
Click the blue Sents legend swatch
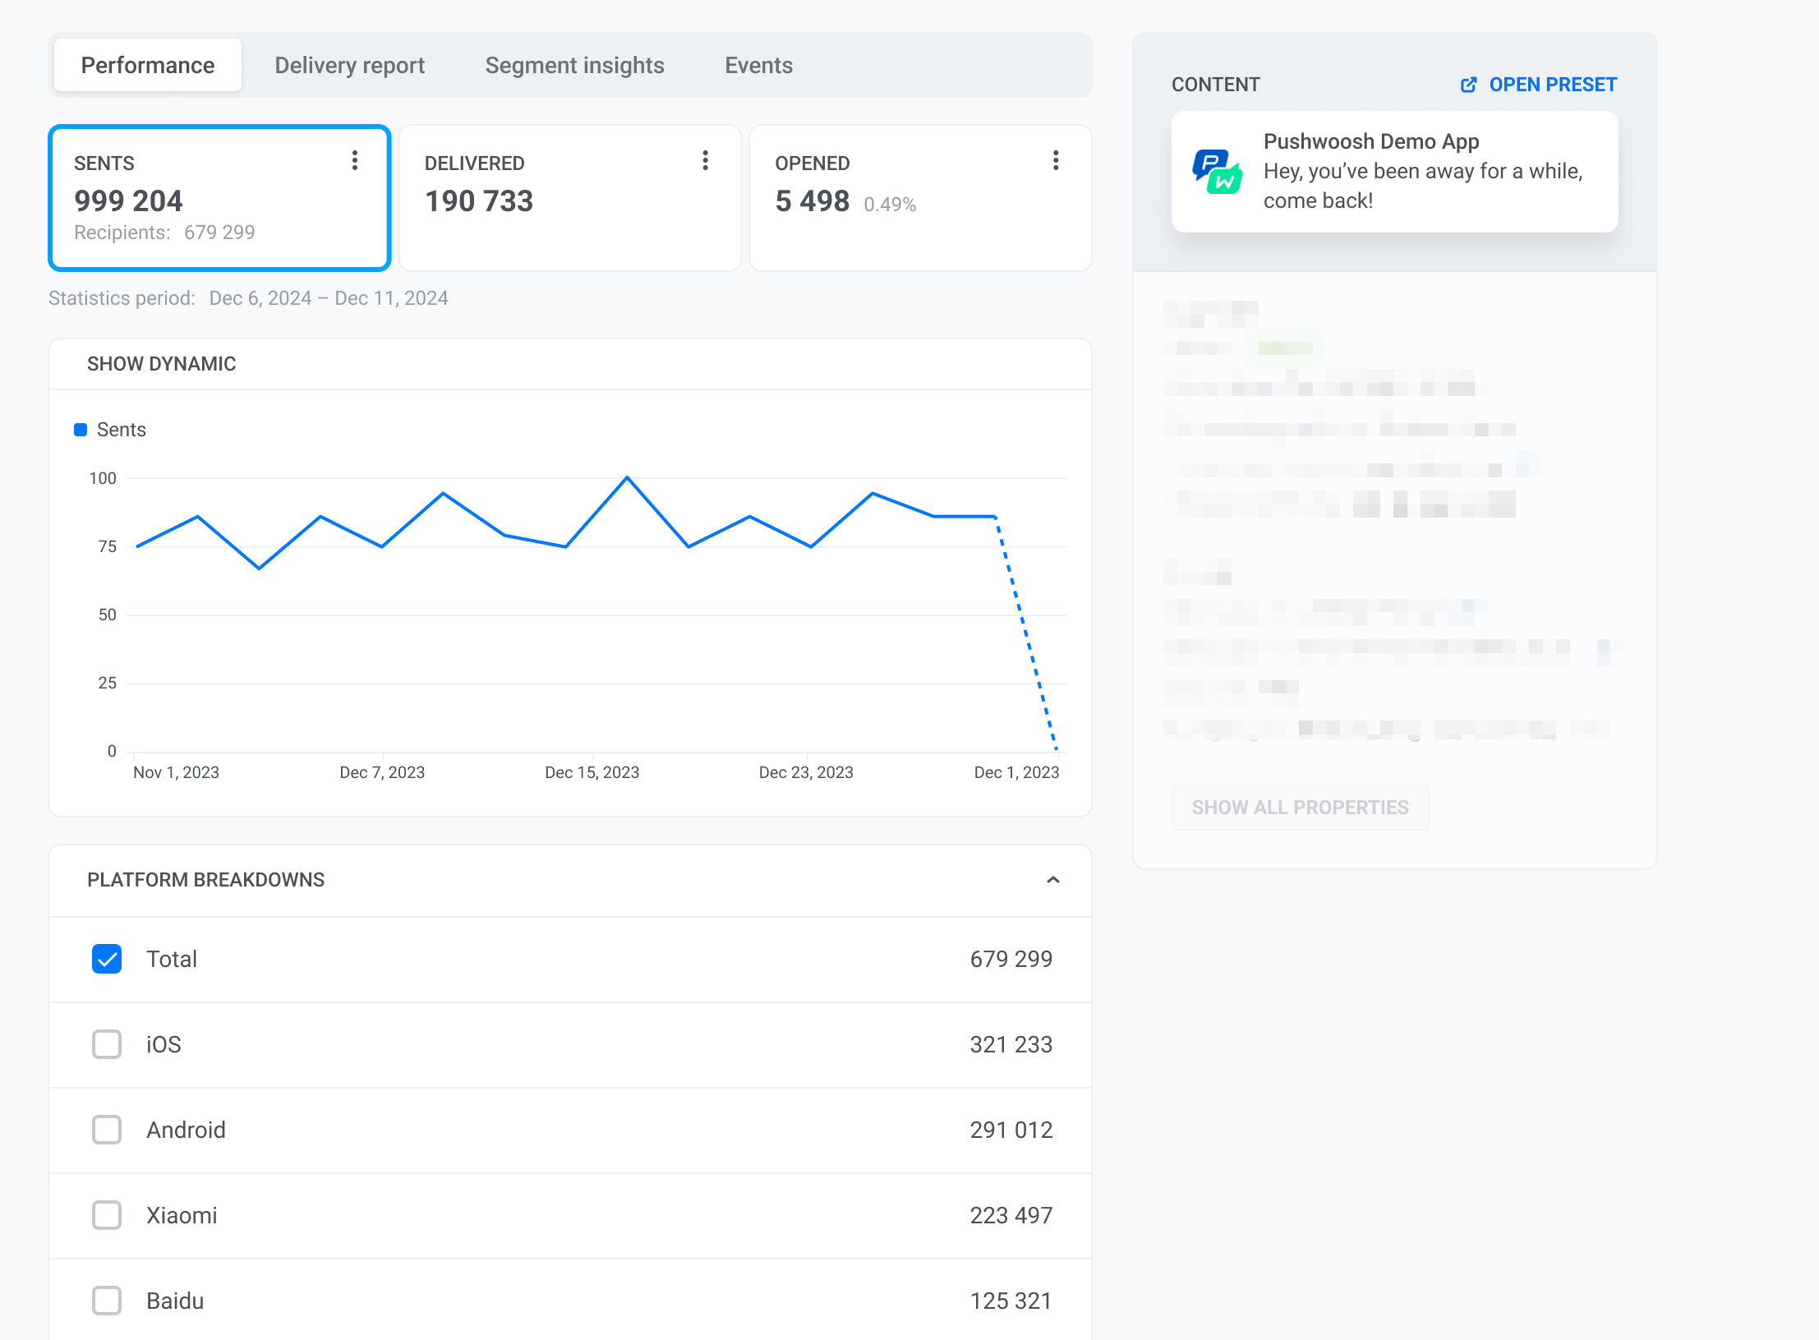pos(81,430)
